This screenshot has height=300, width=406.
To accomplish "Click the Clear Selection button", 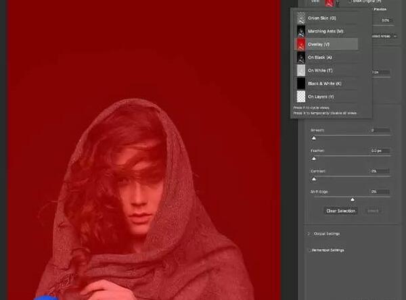I will pyautogui.click(x=341, y=211).
